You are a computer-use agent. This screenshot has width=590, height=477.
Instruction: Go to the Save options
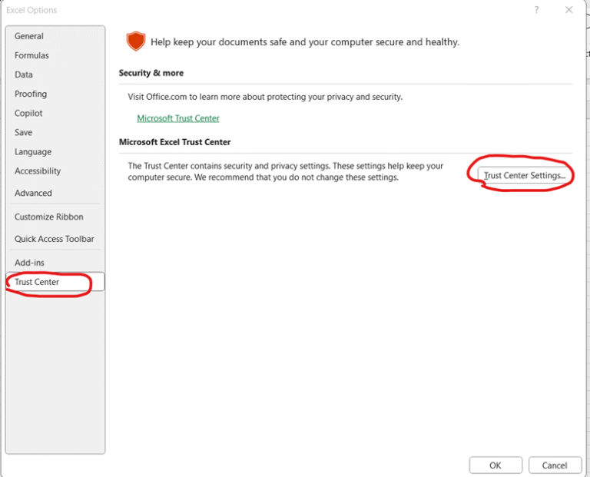tap(23, 132)
